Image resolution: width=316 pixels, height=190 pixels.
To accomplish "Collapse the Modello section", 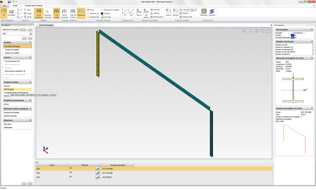I will point(30,42).
